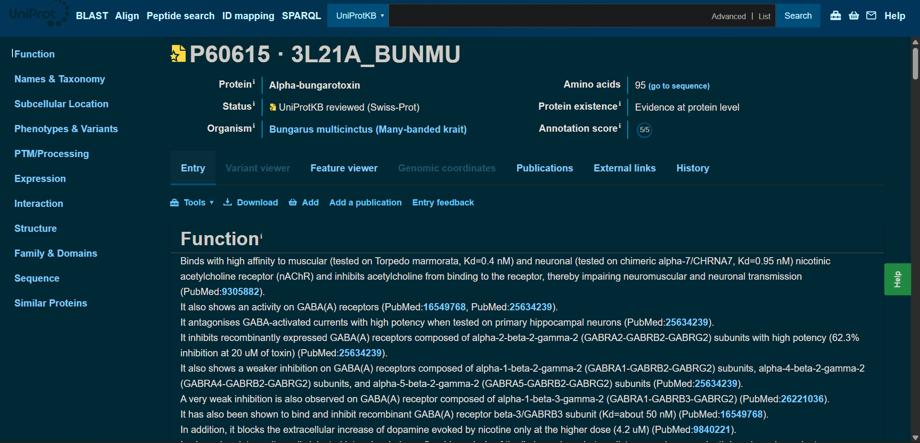Open the basket icon in header
This screenshot has width=920, height=443.
(854, 16)
